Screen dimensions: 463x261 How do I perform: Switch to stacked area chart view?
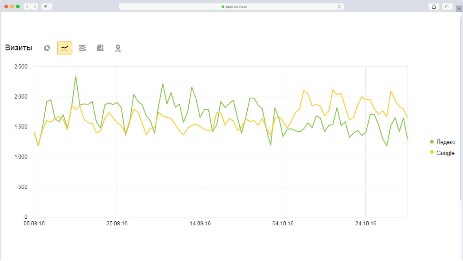(x=83, y=48)
